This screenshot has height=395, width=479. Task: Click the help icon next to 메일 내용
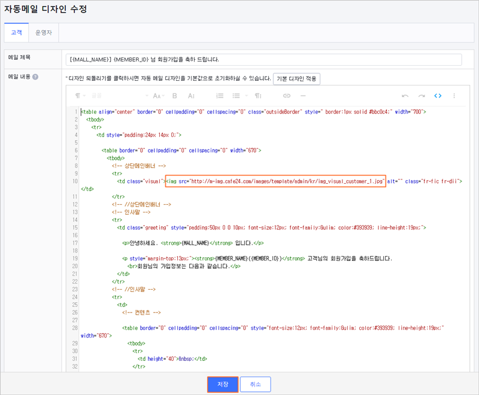[35, 77]
